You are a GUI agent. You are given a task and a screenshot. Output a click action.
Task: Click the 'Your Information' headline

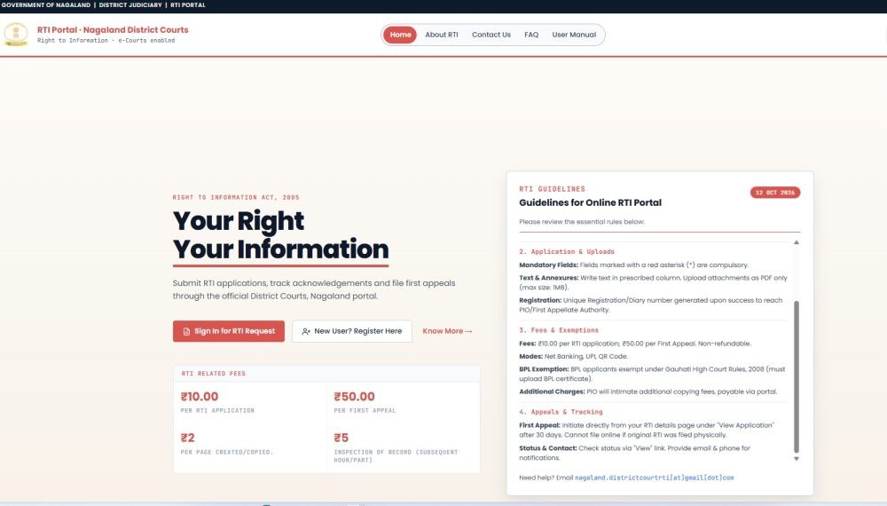[x=280, y=249]
